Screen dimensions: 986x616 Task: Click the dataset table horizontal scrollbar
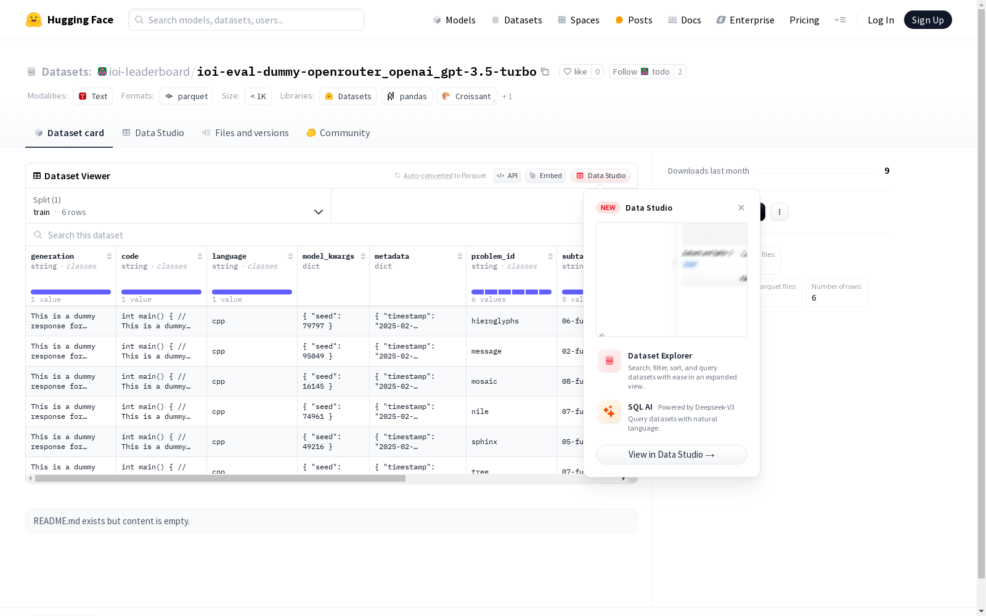(x=220, y=479)
